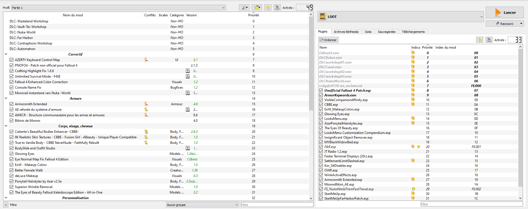Click restore backup icon in plugins panel
Screen dimensions: 528x209
point(479,40)
